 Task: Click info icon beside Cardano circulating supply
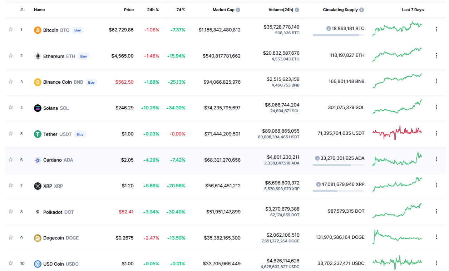(317, 158)
